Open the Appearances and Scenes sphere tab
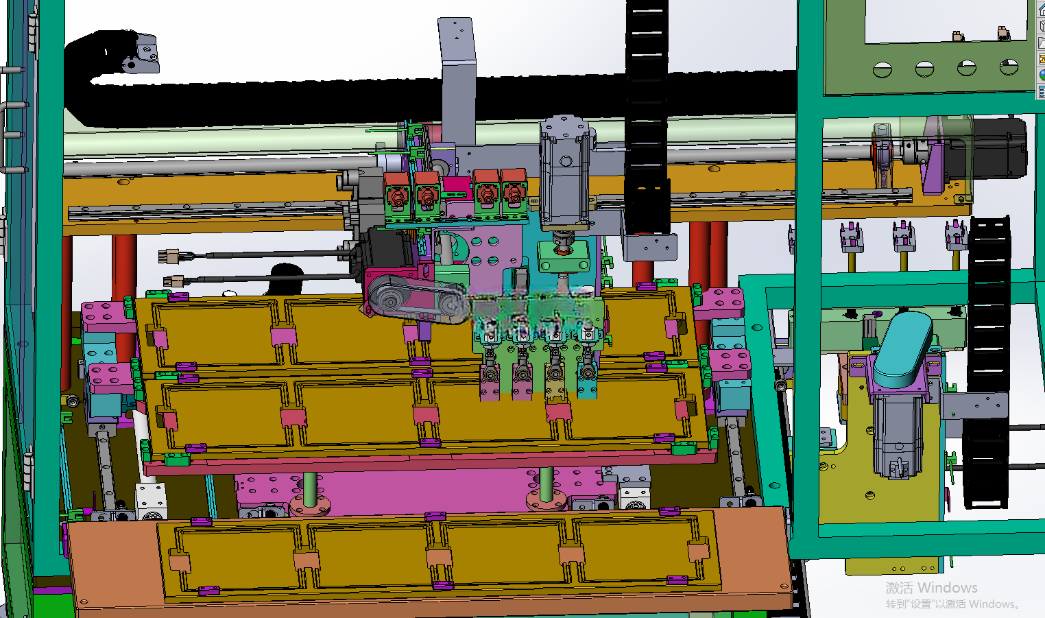1045x618 pixels. click(x=1042, y=75)
